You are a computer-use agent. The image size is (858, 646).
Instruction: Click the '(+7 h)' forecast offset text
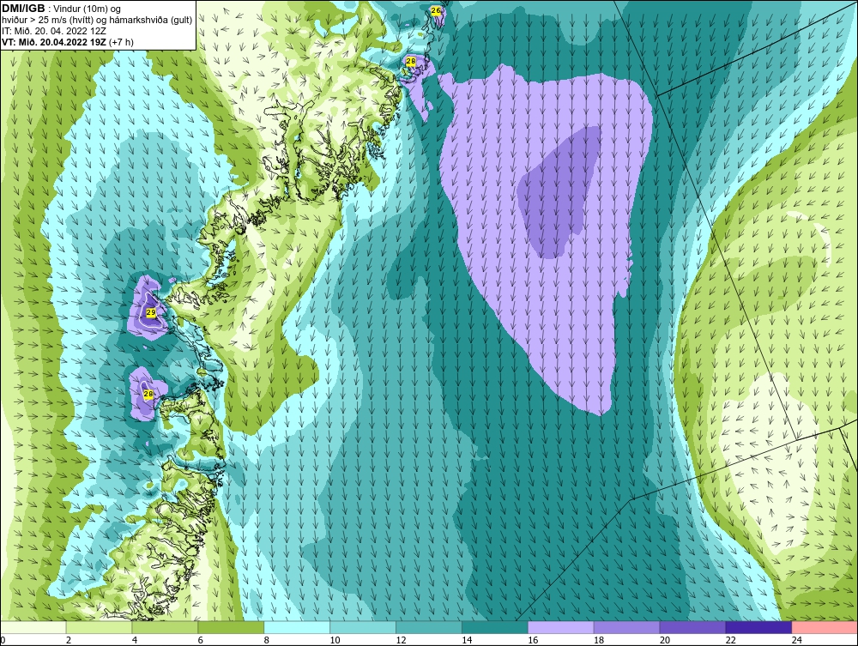(x=122, y=41)
